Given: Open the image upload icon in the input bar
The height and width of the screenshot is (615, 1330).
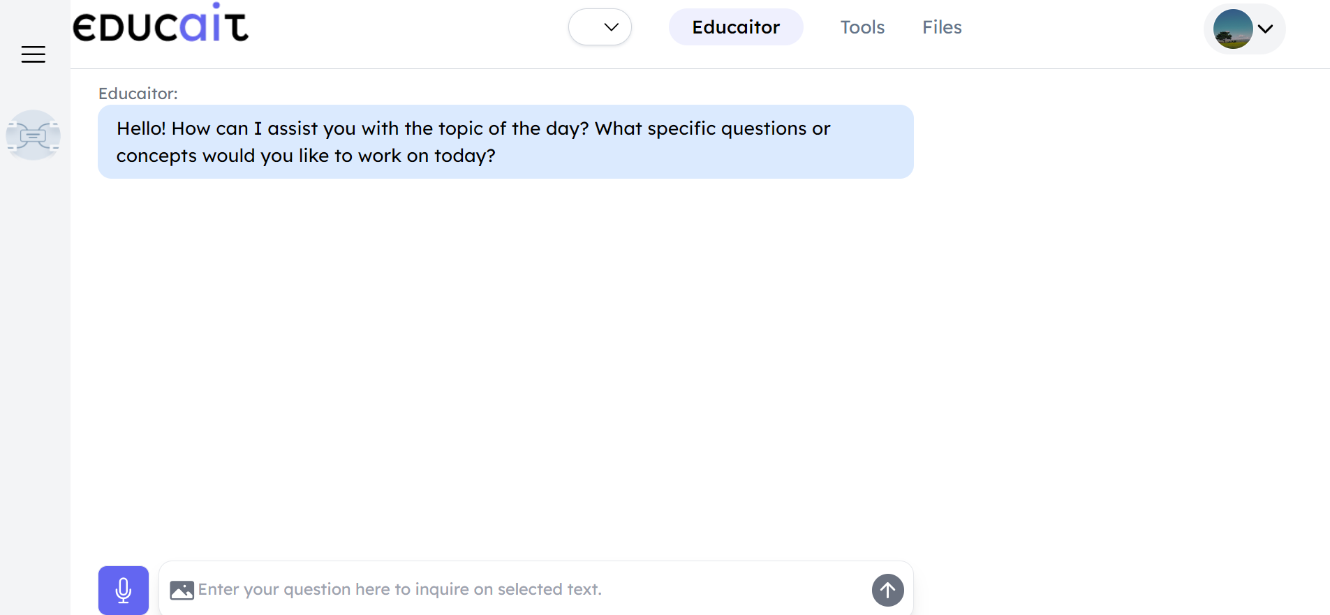Looking at the screenshot, I should tap(182, 590).
